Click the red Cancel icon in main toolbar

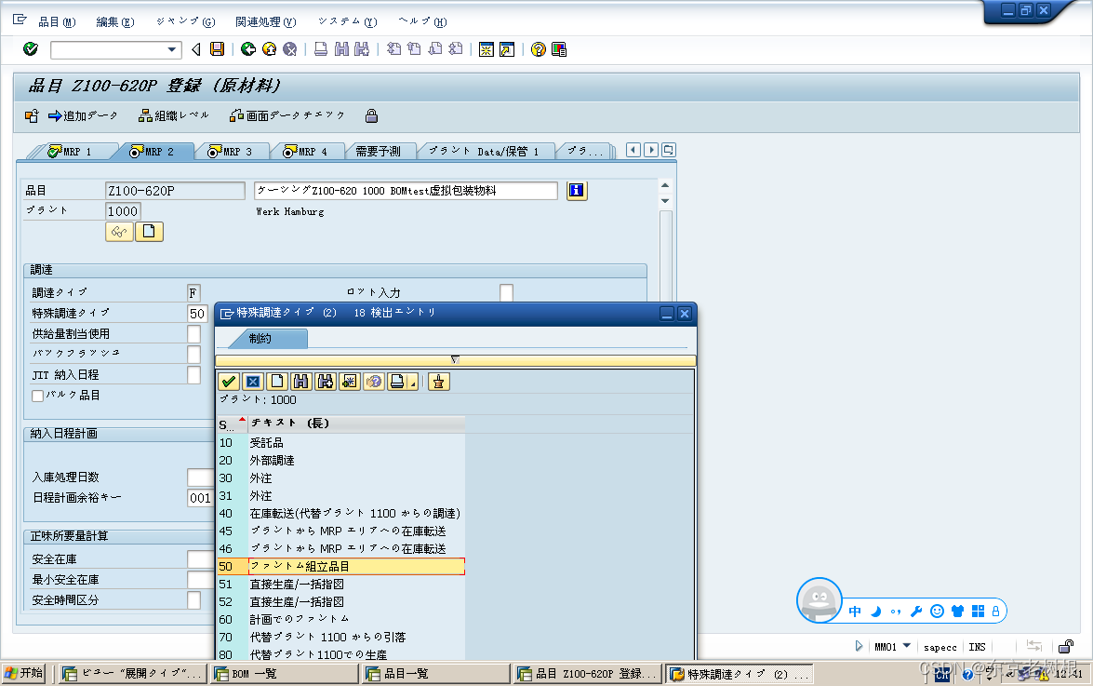click(290, 48)
